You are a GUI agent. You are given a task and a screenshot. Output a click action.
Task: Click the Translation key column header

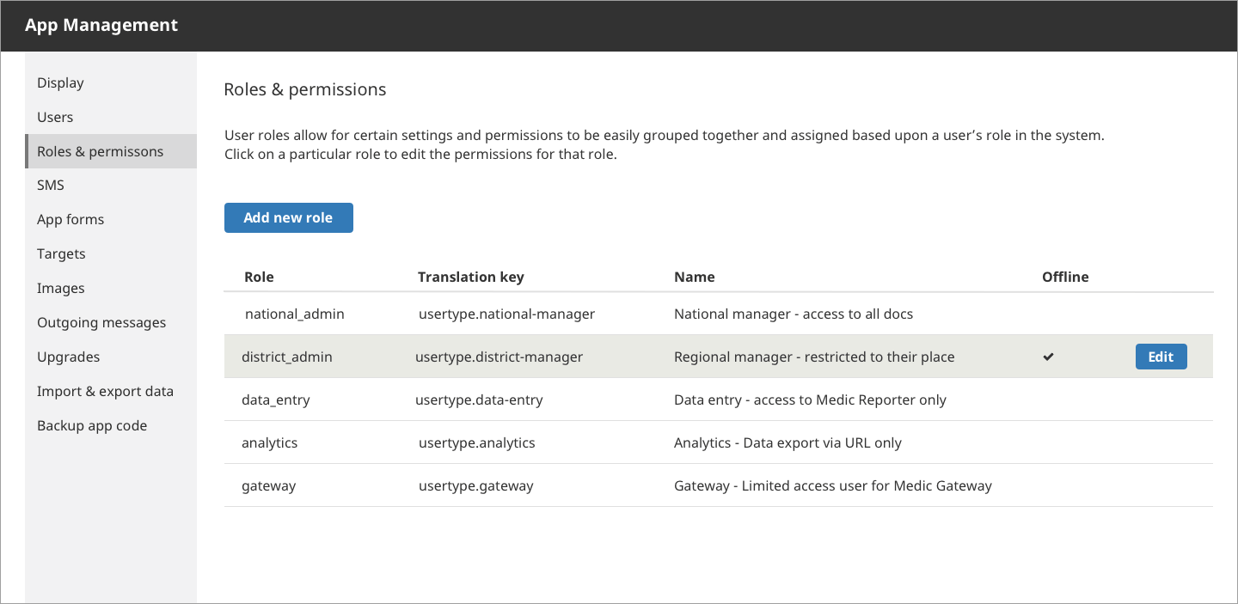tap(470, 277)
